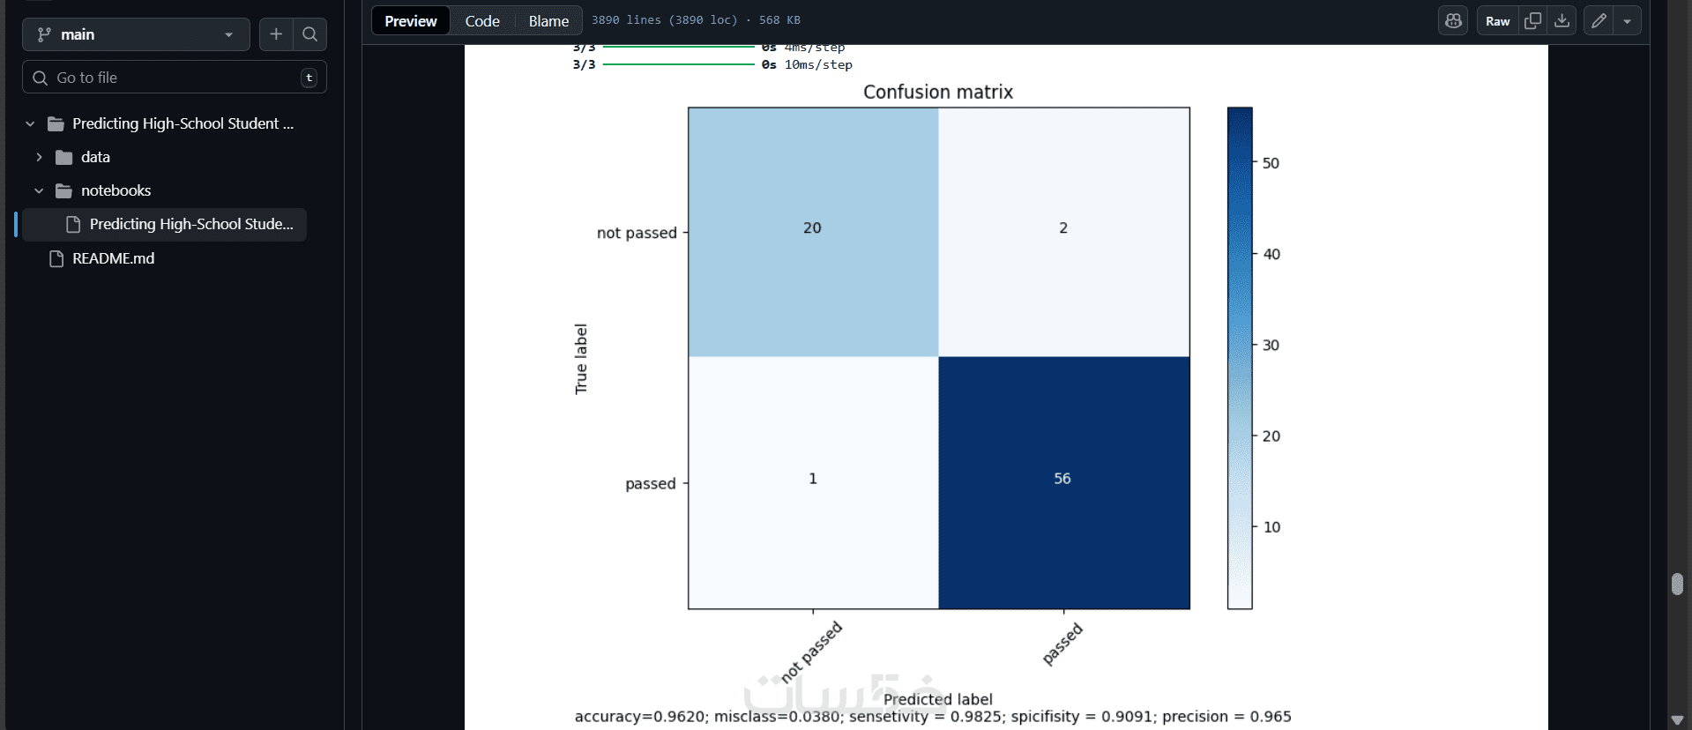The width and height of the screenshot is (1692, 730).
Task: Copy raw file contents icon
Action: pos(1533,21)
